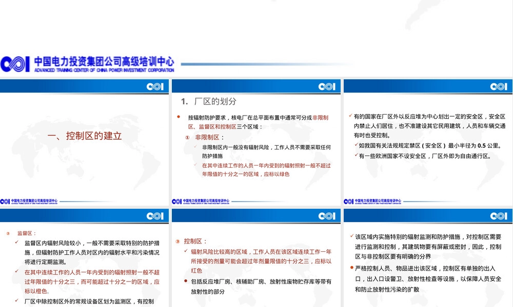
Task: Click the line 厂区中除控制区外的常规设备区划为监测区
Action: coord(89,301)
